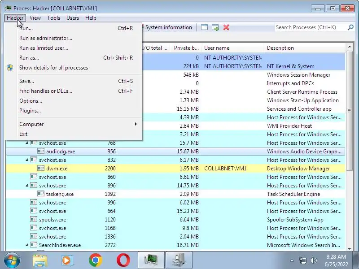The image size is (359, 269).
Task: Open Opera browser from the taskbar
Action: [123, 260]
